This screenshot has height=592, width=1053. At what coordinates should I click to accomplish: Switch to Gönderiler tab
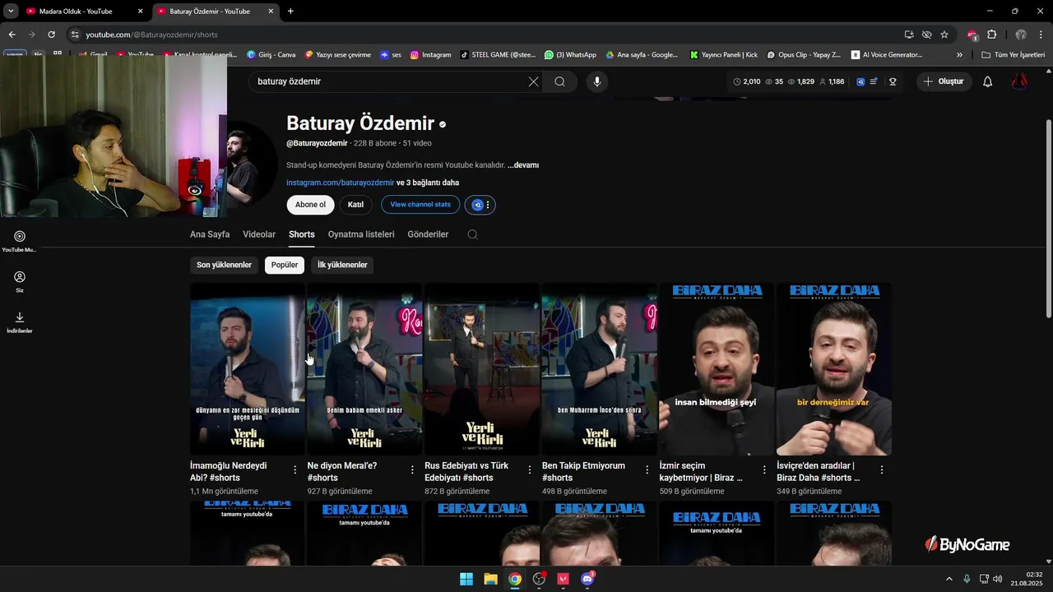(x=428, y=234)
